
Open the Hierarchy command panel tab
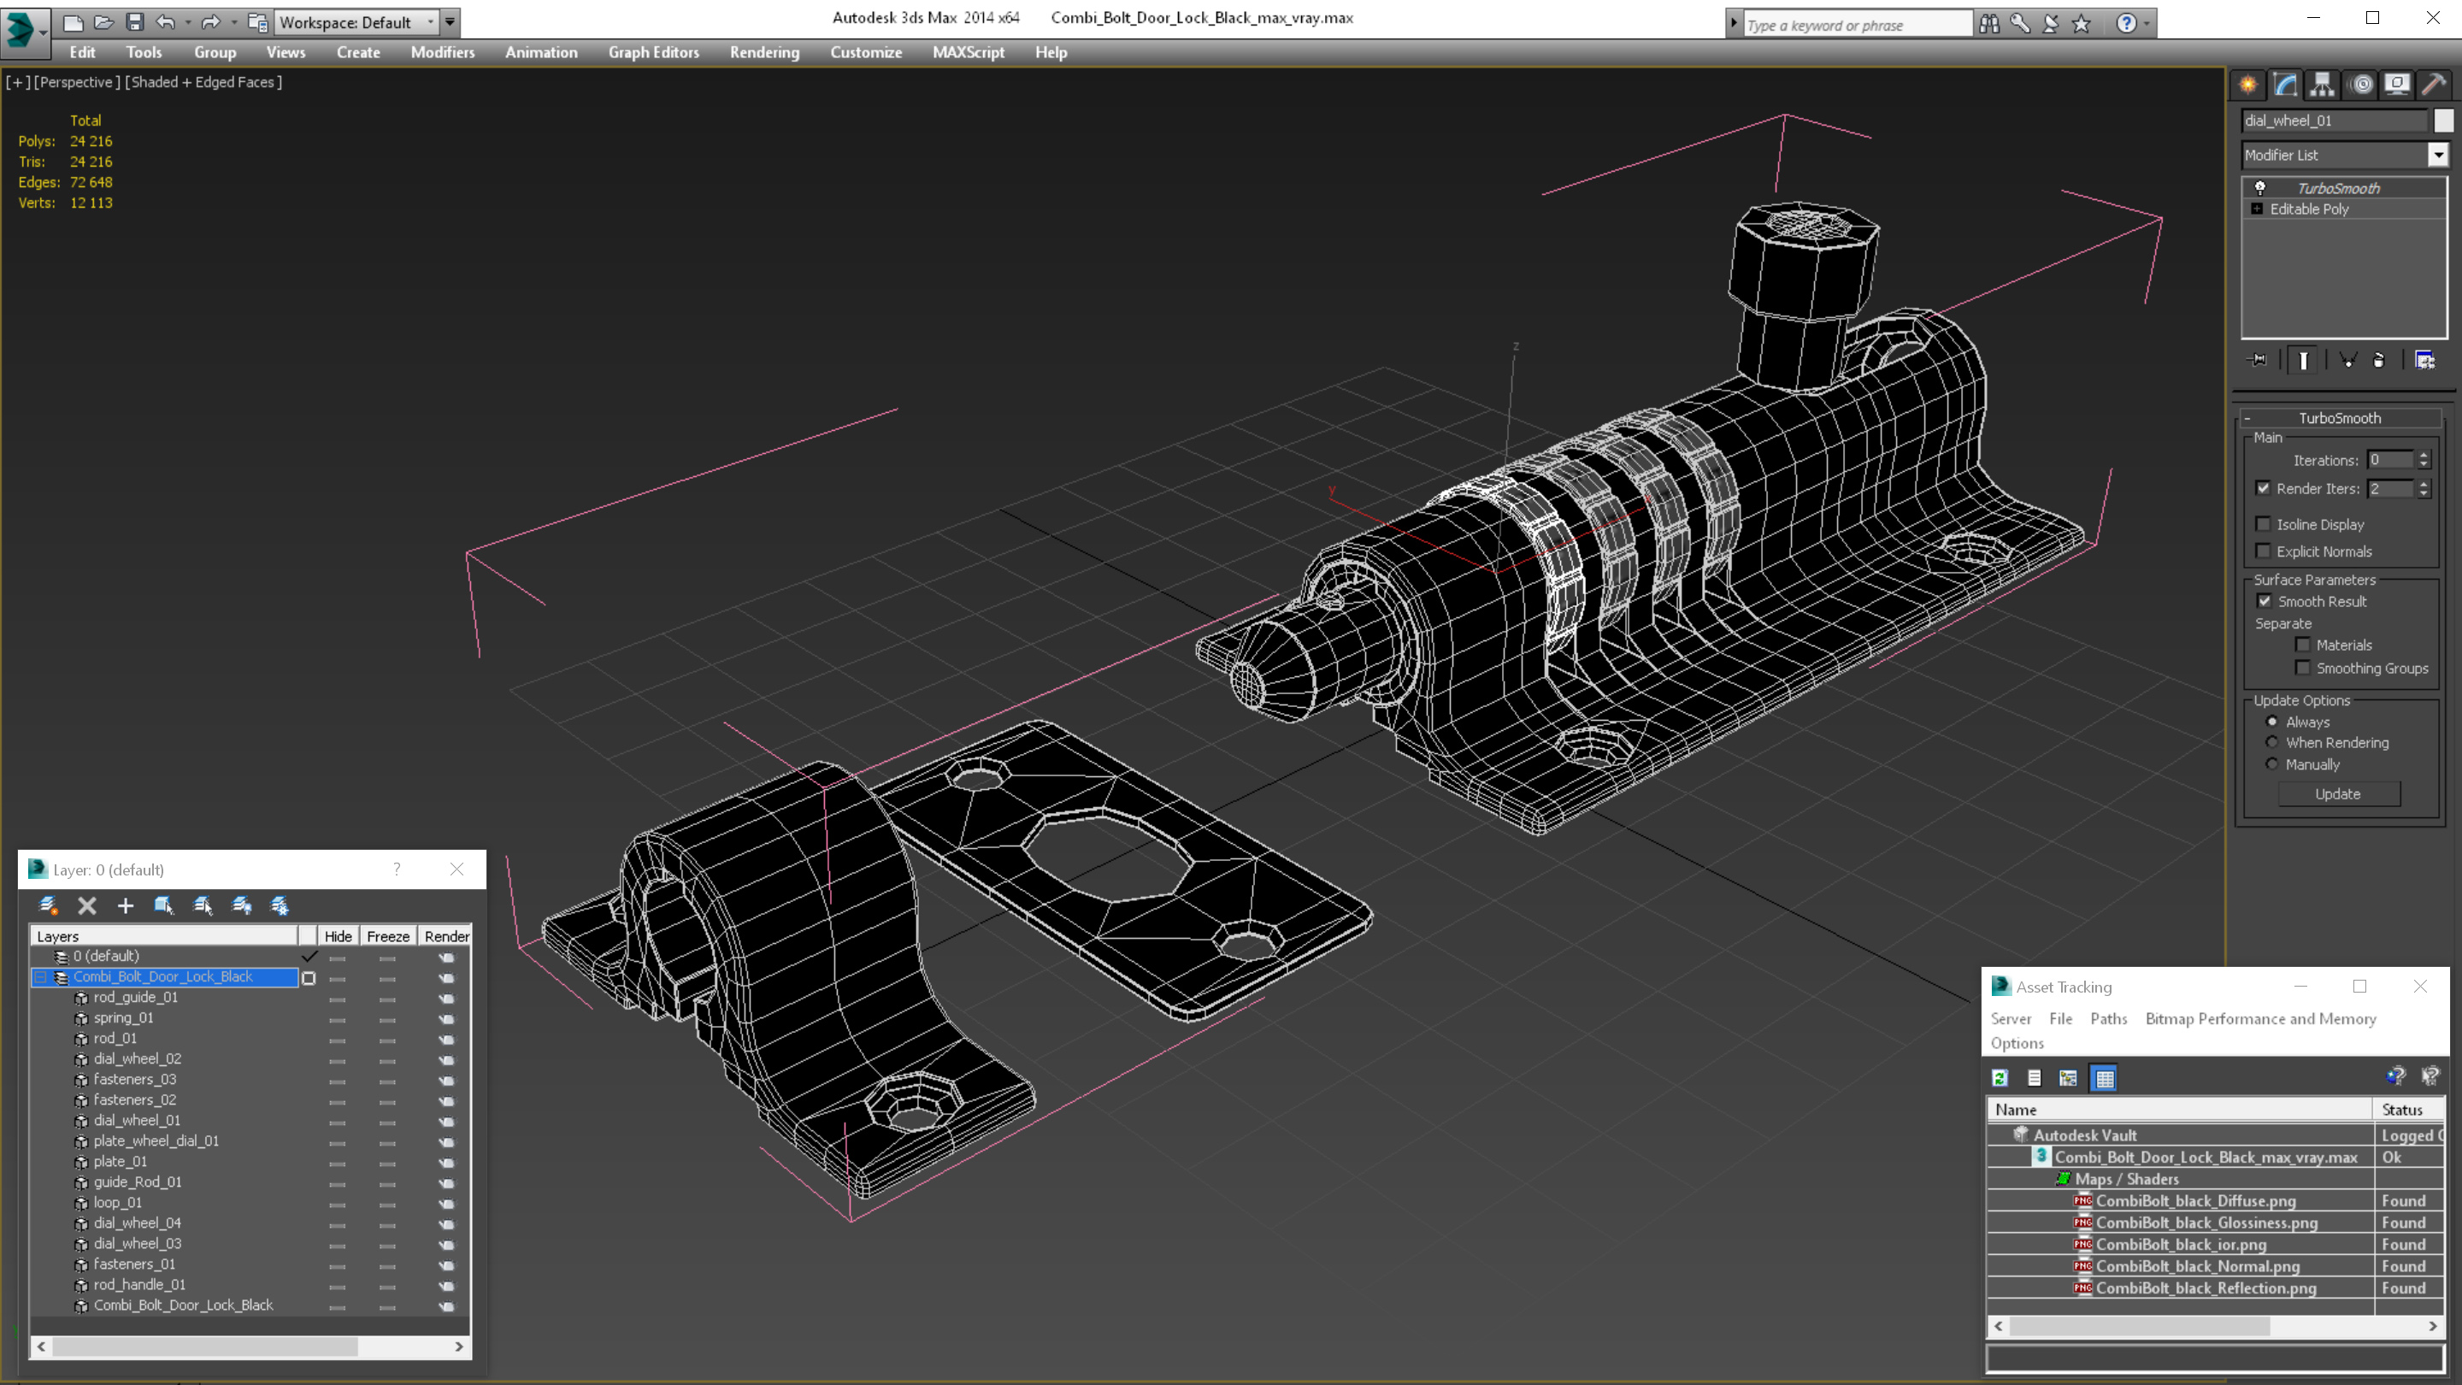2322,85
